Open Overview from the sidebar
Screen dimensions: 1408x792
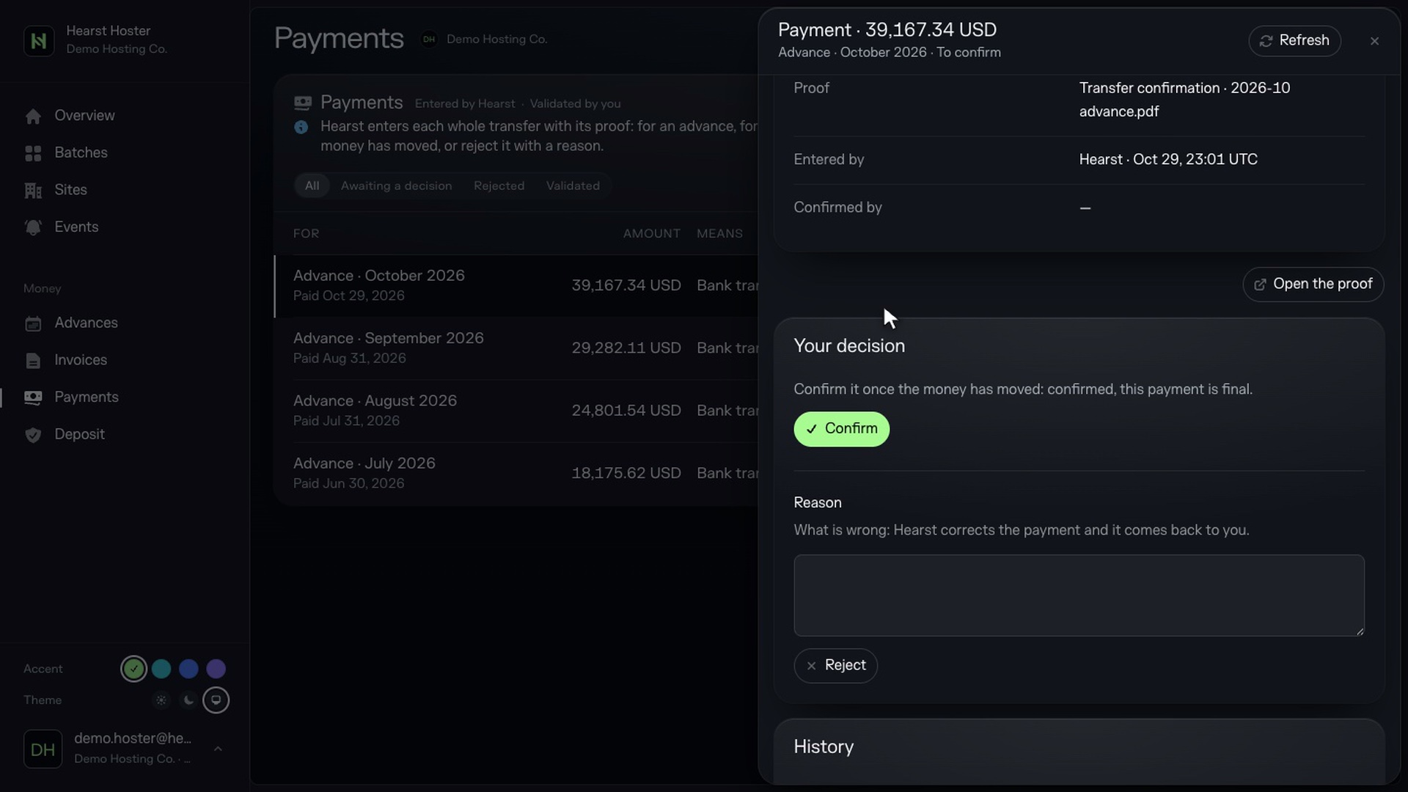[84, 116]
